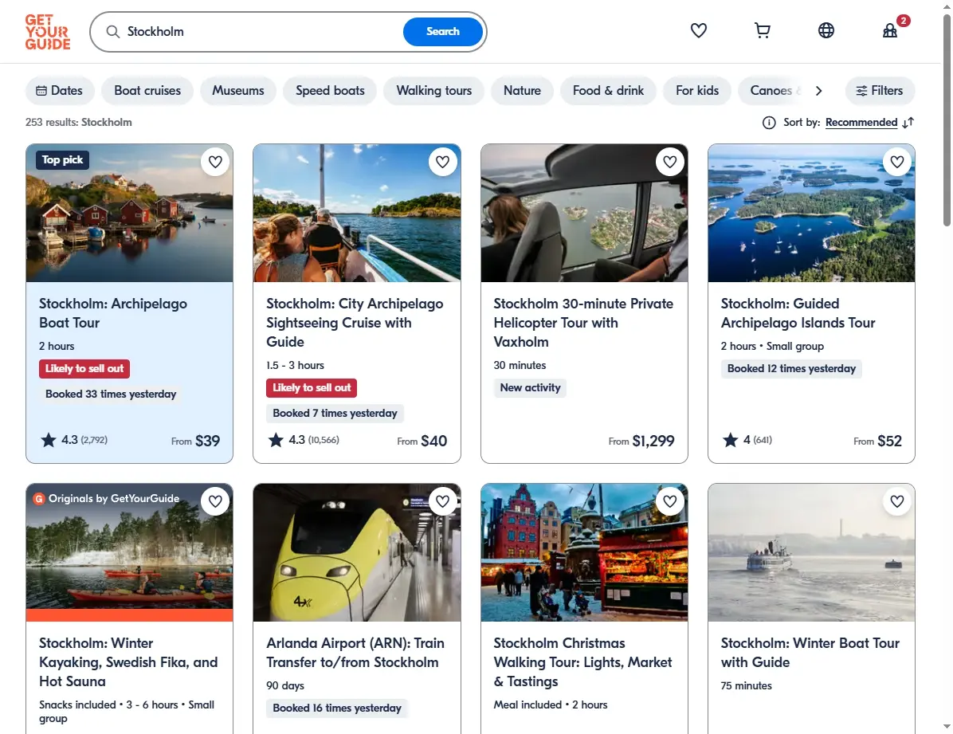The image size is (953, 734).
Task: Open Stockholm: Winter Boat Tour with Guide title
Action: [810, 653]
